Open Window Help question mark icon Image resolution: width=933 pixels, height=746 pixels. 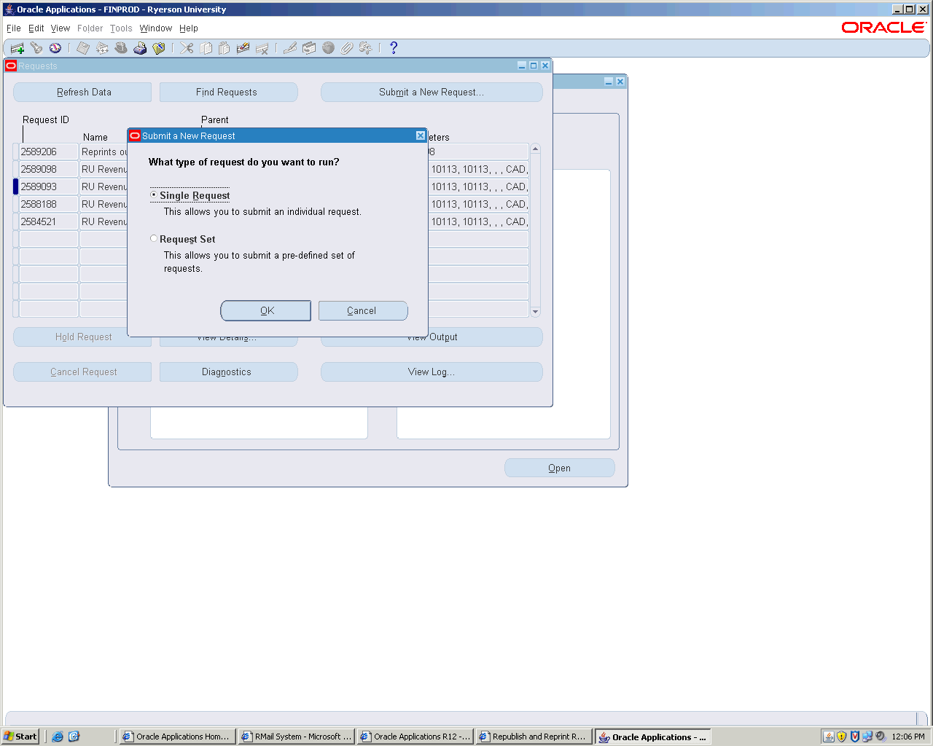[x=394, y=48]
